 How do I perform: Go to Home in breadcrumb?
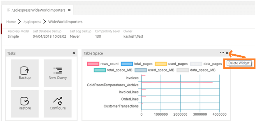click(11, 22)
